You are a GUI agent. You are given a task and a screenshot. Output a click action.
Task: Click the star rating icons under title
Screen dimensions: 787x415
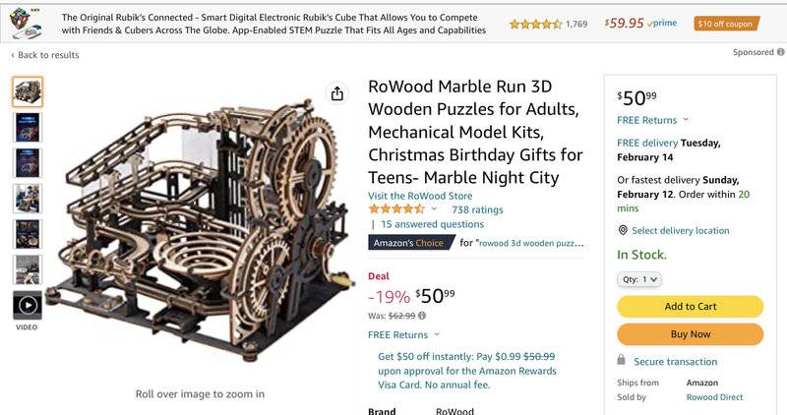point(396,209)
